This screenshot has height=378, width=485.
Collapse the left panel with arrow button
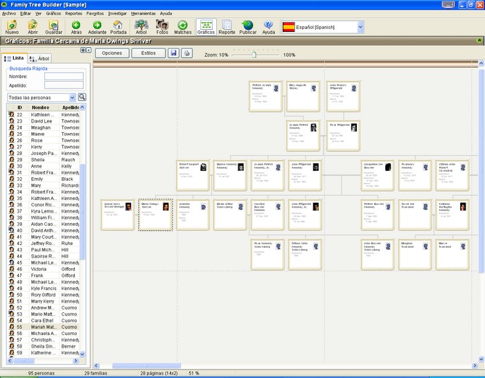click(89, 50)
